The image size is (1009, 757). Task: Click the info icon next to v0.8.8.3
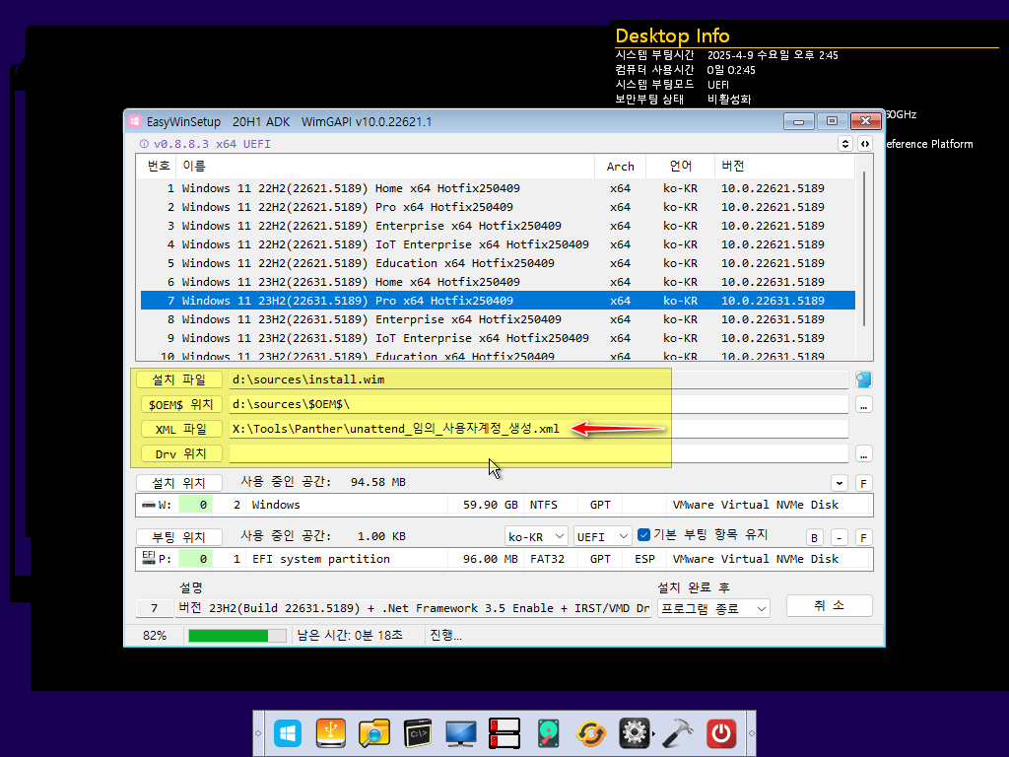(144, 144)
